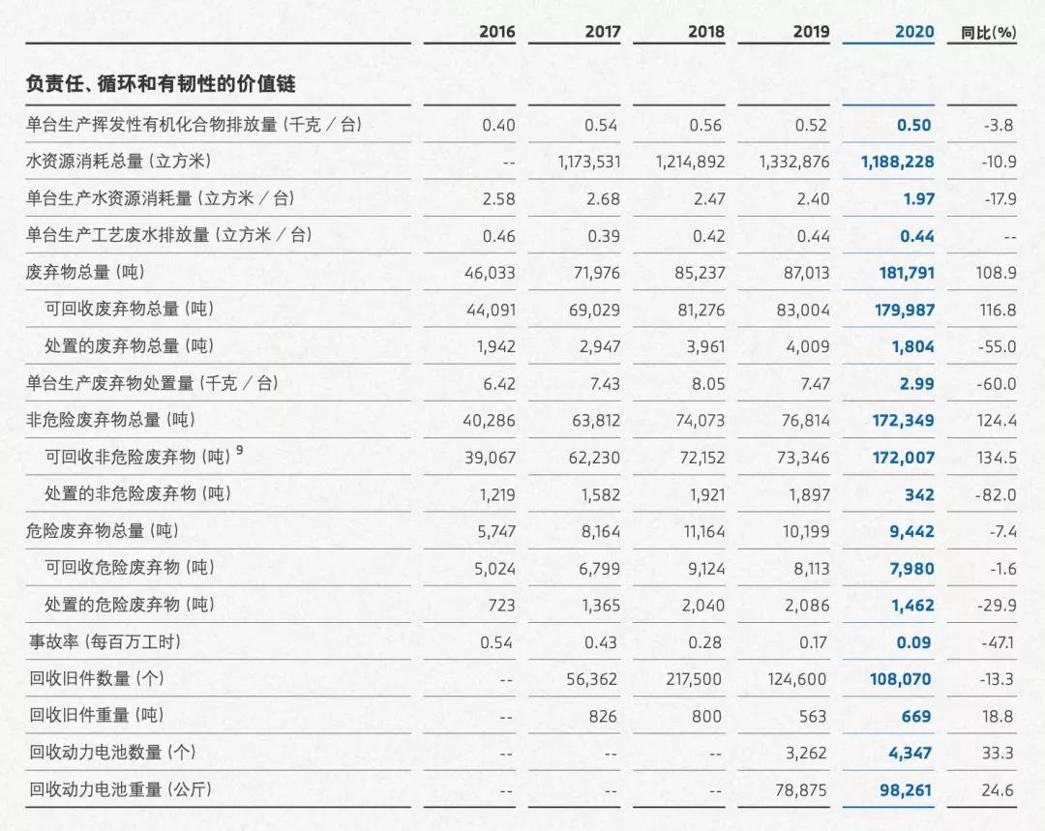Viewport: 1045px width, 831px height.
Task: Select the 2018 value 217,500
Action: [x=692, y=678]
